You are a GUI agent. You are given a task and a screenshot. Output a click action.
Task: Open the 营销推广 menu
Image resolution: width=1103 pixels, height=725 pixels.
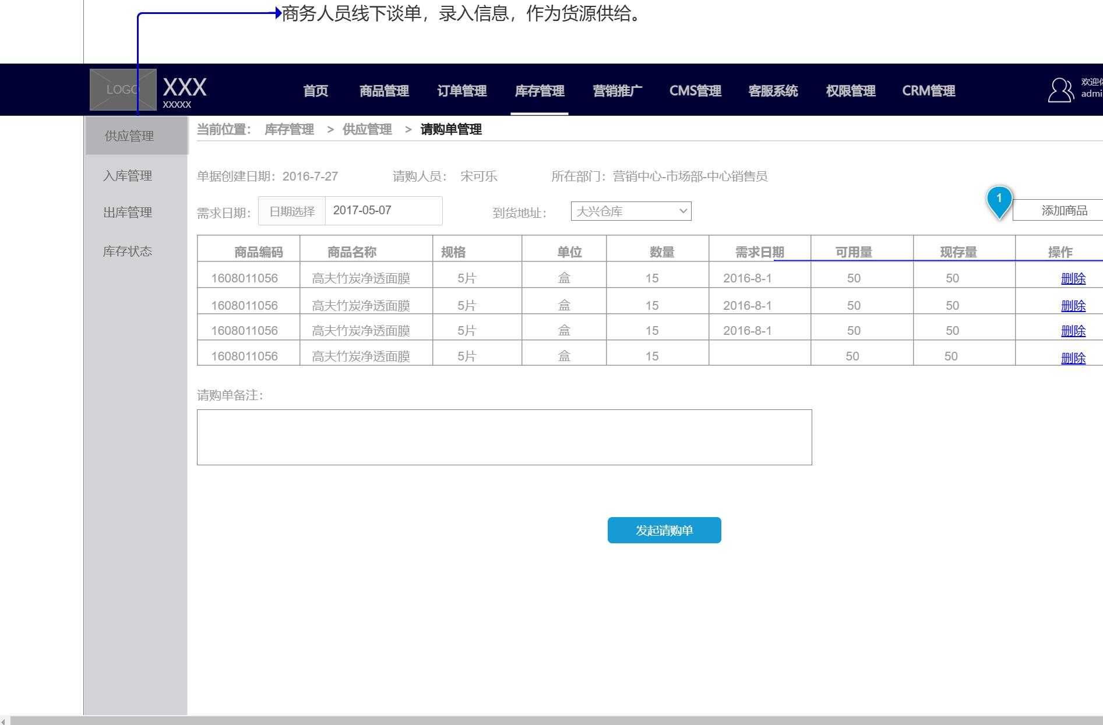[x=617, y=91]
